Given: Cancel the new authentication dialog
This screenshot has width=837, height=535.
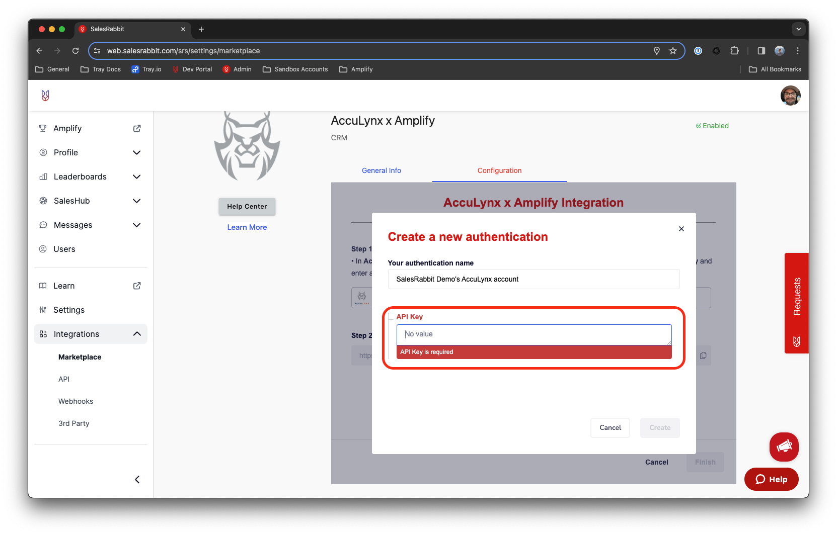Looking at the screenshot, I should tap(610, 427).
